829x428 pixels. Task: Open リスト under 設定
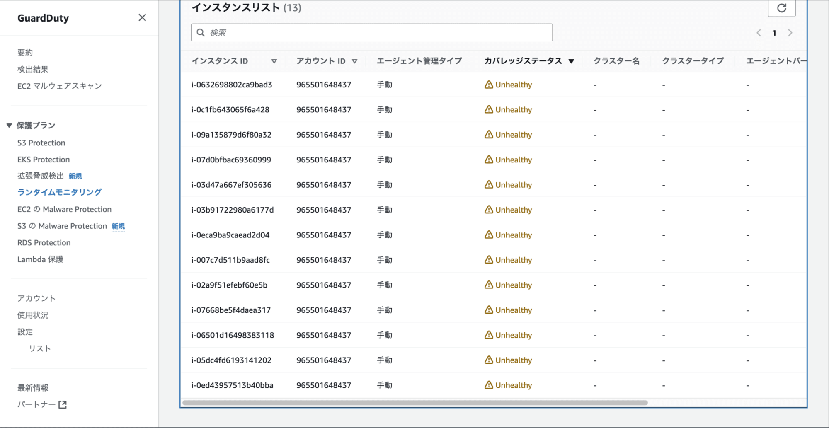pyautogui.click(x=40, y=348)
